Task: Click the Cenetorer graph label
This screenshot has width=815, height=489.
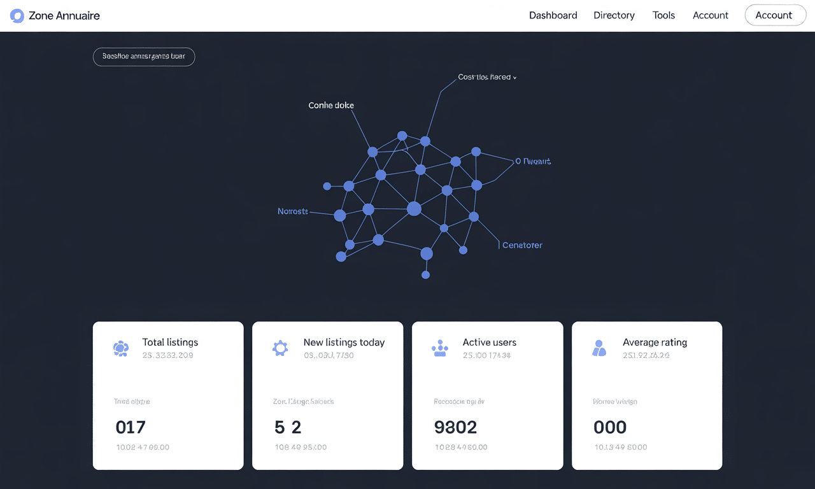Action: (x=522, y=245)
